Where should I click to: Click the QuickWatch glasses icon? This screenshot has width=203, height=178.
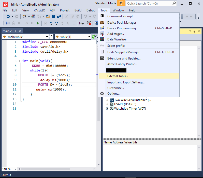click(x=46, y=23)
